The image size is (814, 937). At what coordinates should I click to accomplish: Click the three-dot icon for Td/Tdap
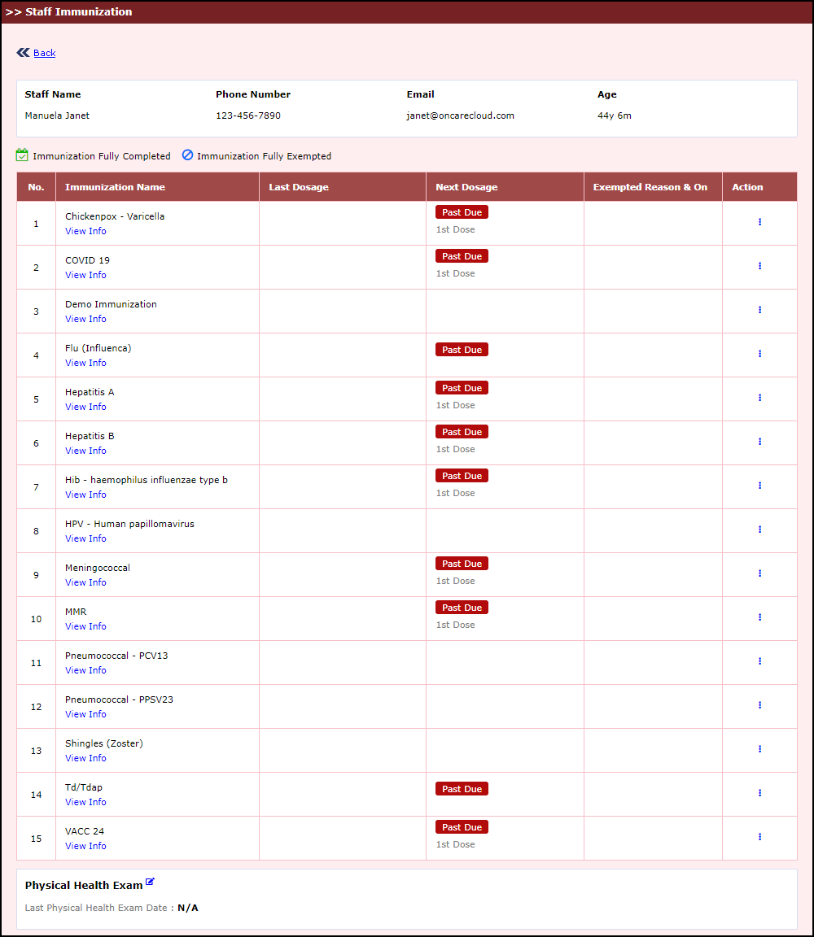click(x=759, y=793)
